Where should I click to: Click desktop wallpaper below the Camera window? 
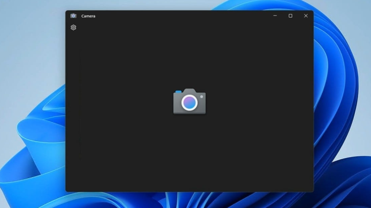pos(189,200)
